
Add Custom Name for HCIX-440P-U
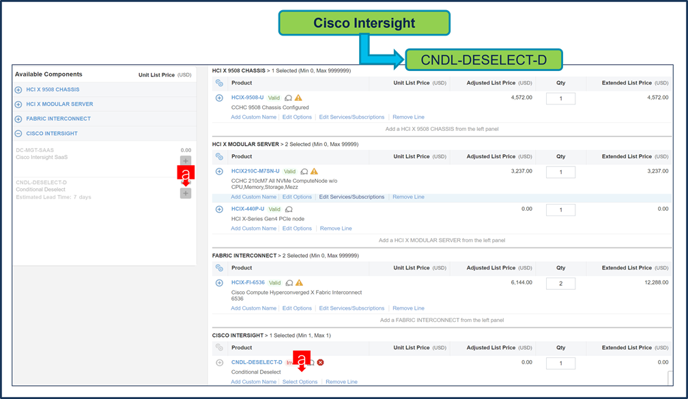254,228
